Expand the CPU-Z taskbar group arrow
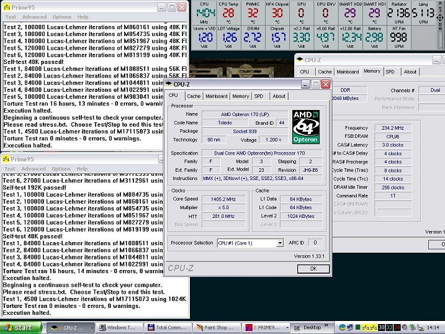The height and width of the screenshot is (334, 445). coord(92,328)
